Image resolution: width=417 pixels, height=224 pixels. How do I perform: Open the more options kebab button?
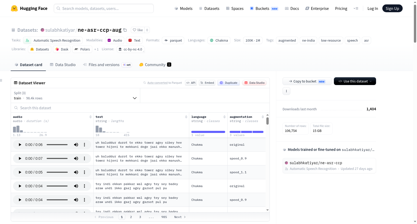click(x=286, y=91)
